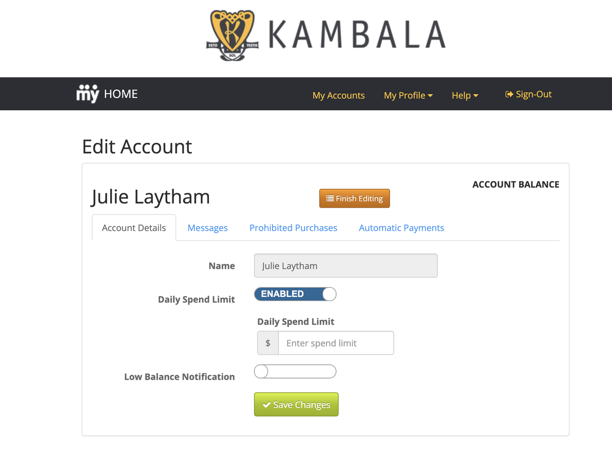
Task: Switch to the Messages tab
Action: [208, 228]
